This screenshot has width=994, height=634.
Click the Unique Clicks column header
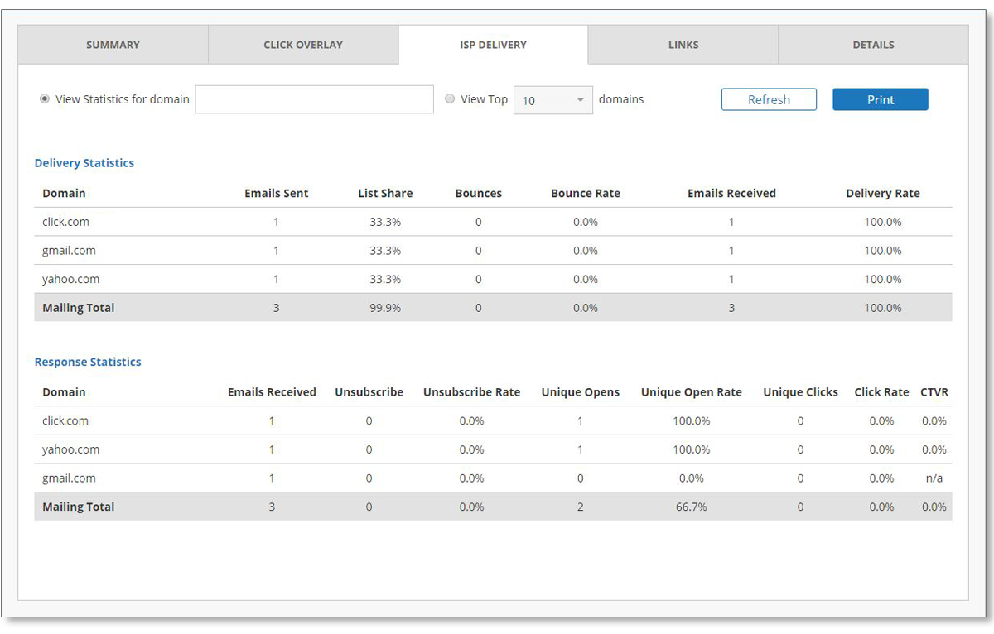[801, 392]
